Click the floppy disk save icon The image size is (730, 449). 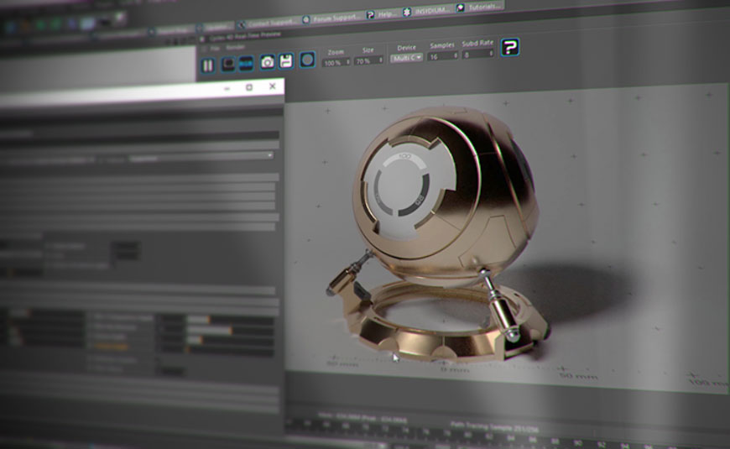pos(286,60)
